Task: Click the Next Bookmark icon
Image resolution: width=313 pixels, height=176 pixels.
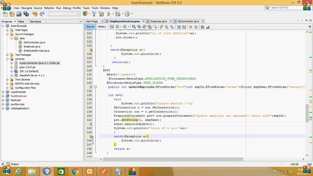Action: [166, 27]
